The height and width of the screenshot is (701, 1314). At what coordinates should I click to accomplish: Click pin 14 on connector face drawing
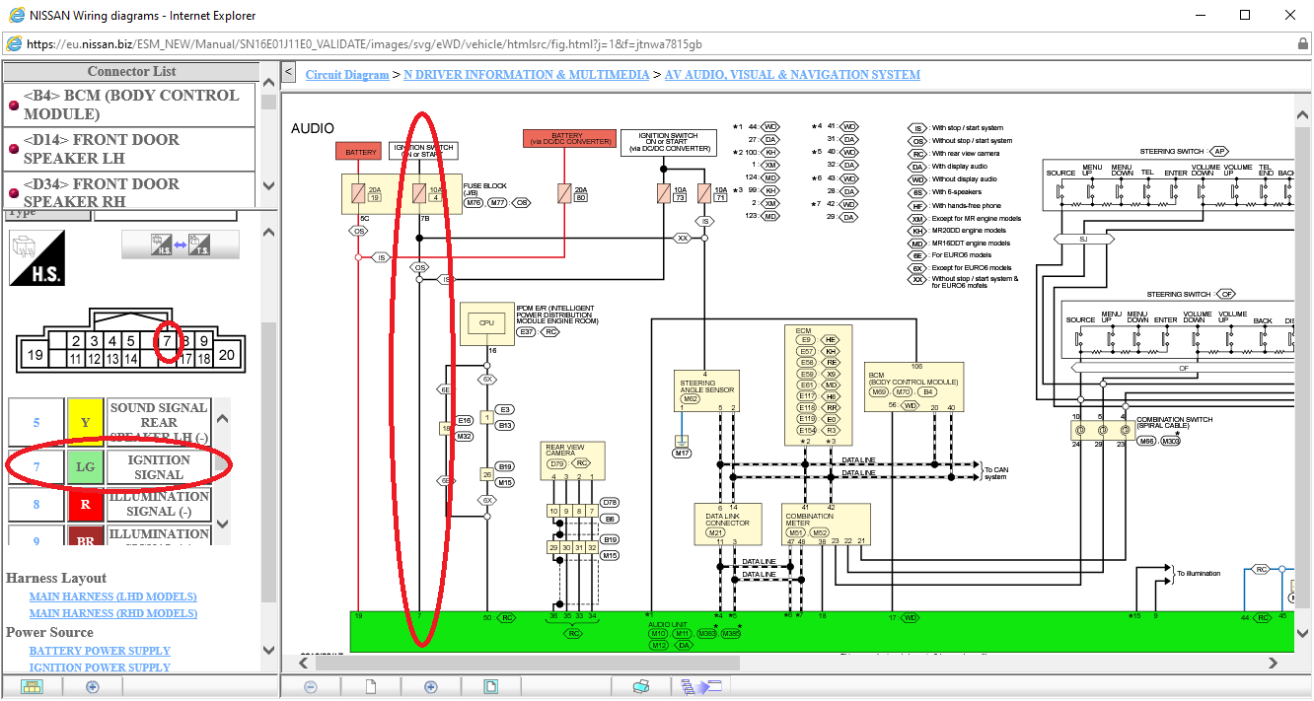131,359
